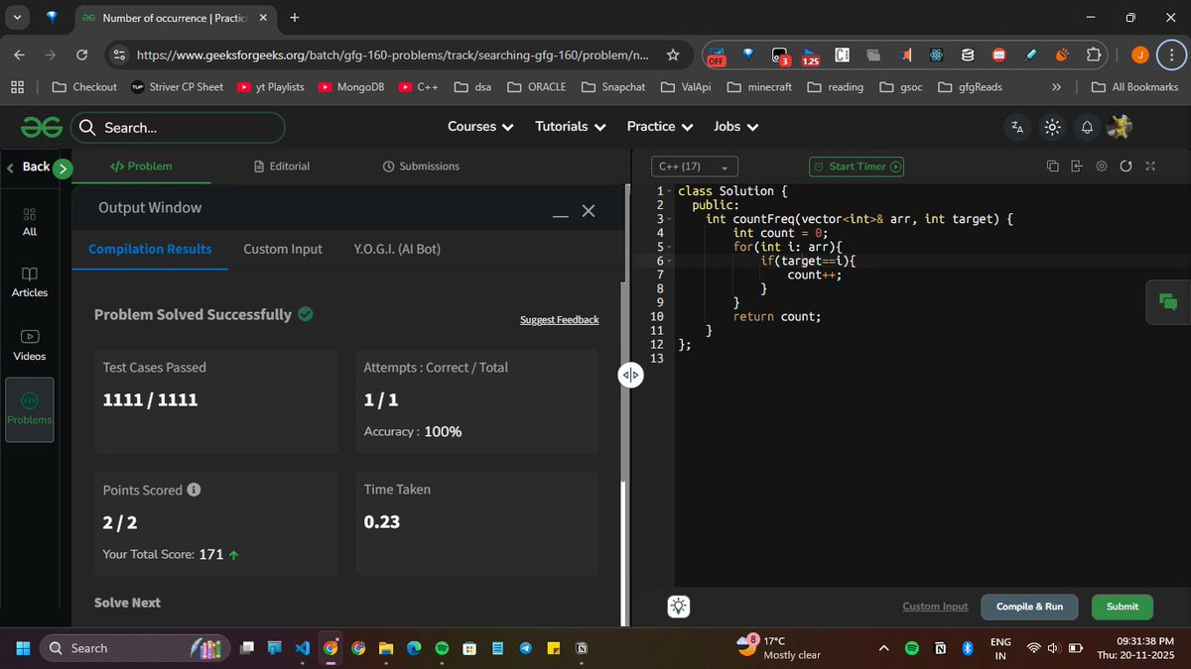Open the weather widget showing 17°C
1191x669 pixels.
779,648
